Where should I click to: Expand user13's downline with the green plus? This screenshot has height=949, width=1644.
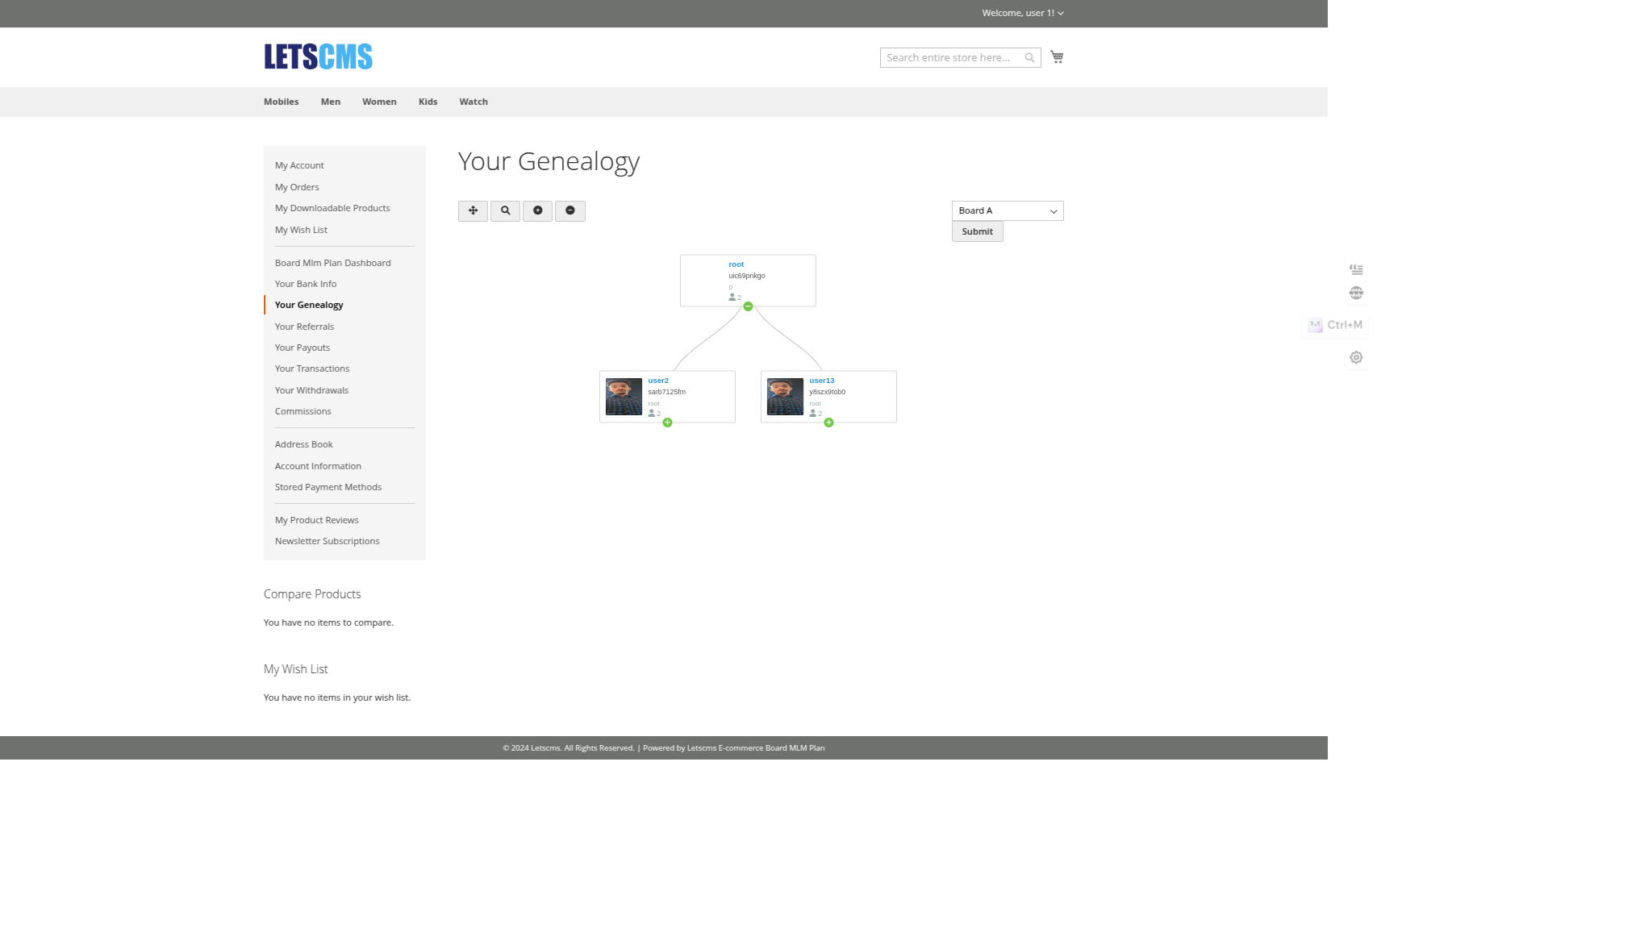[x=828, y=422]
